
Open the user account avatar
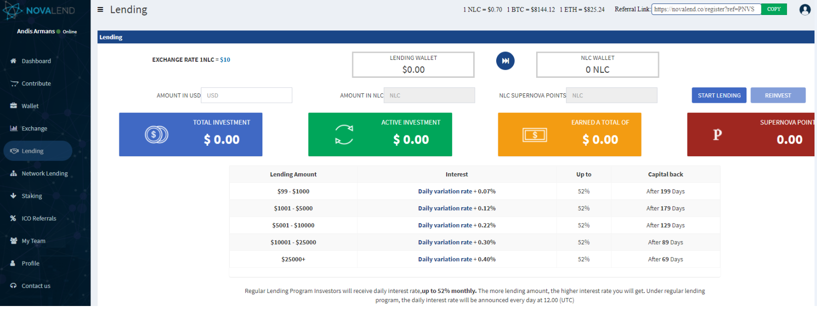click(805, 9)
